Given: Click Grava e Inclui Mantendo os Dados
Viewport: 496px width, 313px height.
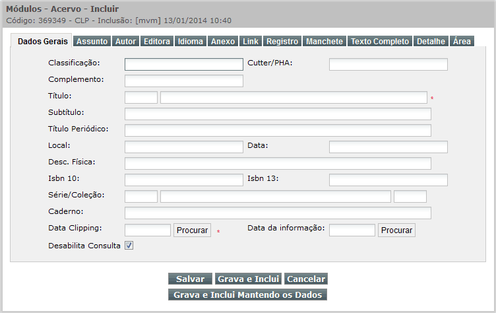Looking at the screenshot, I should 248,295.
